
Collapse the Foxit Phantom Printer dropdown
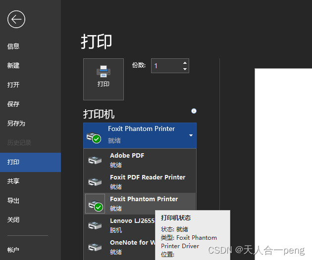tap(140, 135)
